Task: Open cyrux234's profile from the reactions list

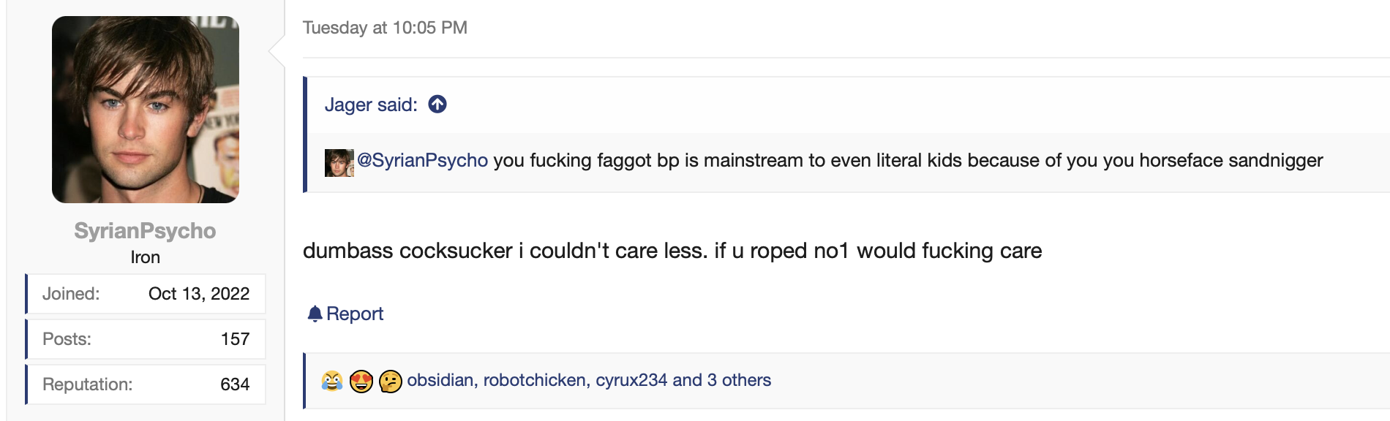Action: (631, 380)
